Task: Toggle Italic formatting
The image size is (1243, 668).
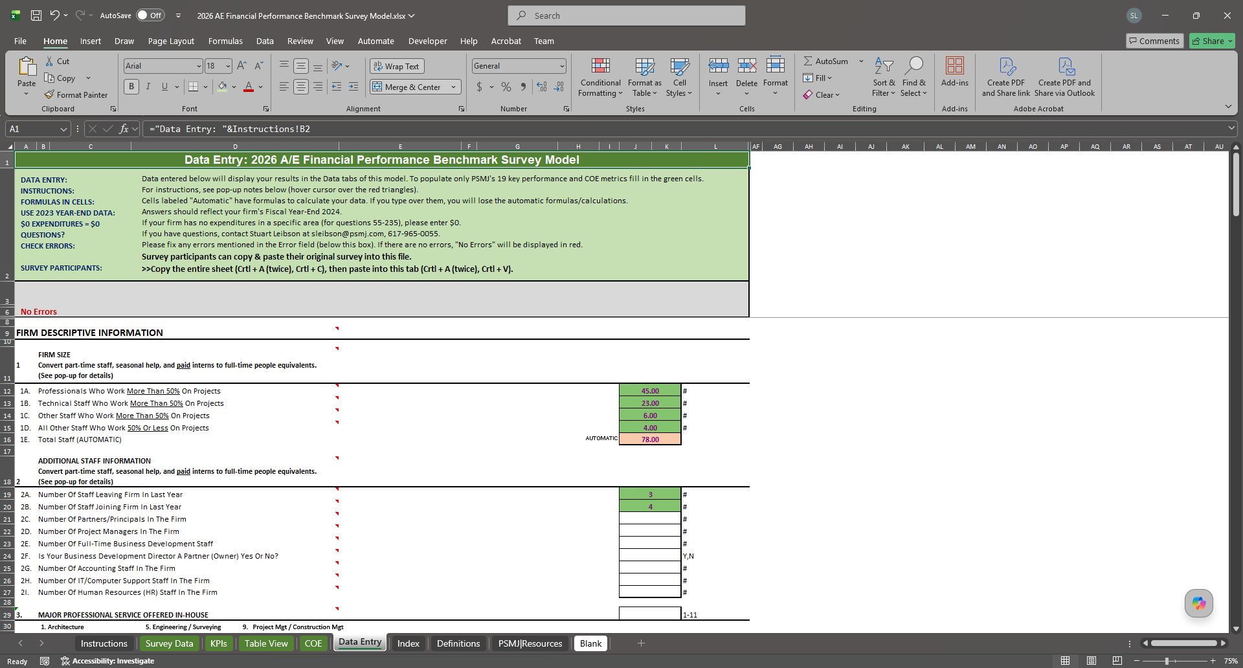Action: [x=148, y=87]
